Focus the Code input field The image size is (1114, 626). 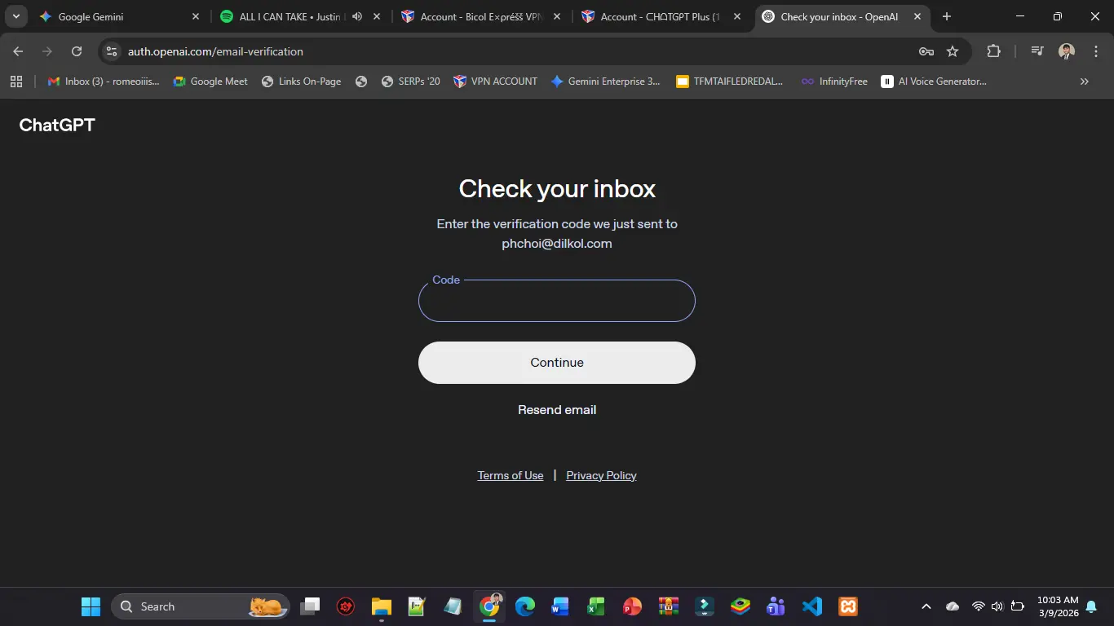557,301
